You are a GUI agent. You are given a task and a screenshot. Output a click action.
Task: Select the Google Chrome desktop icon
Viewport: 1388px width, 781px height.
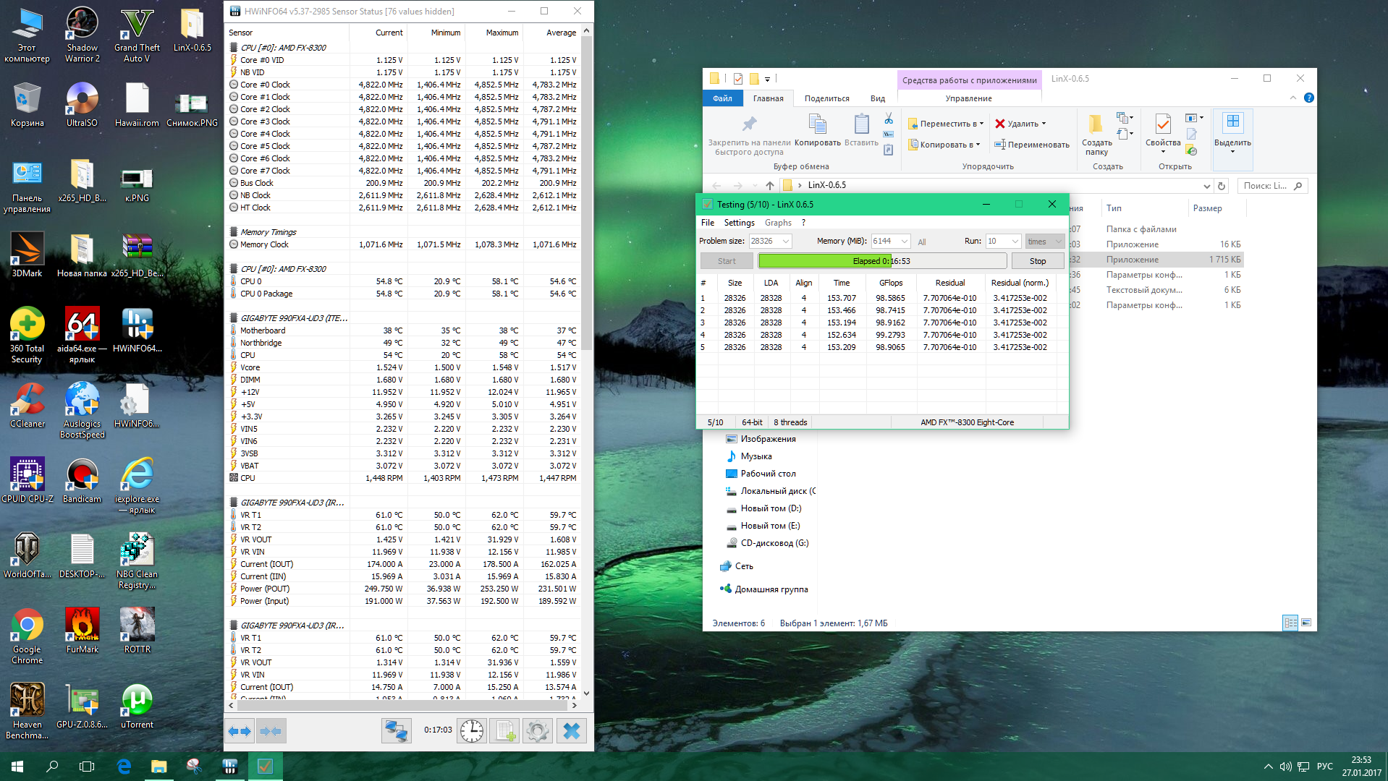(27, 636)
